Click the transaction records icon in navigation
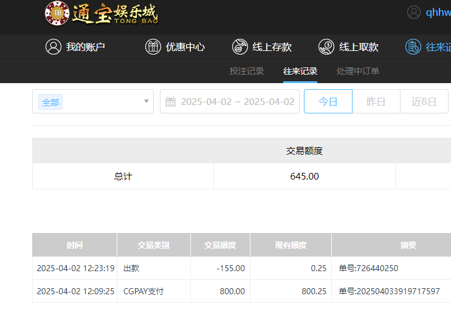 coord(413,47)
